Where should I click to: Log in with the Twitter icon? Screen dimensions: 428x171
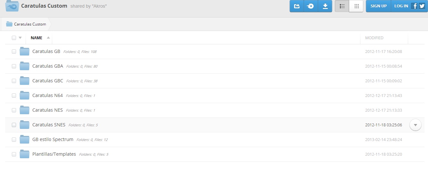click(422, 6)
